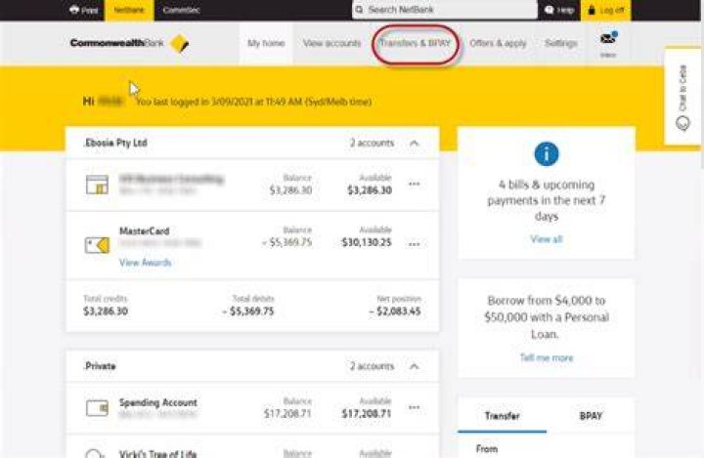The height and width of the screenshot is (458, 704).
Task: Click View all upcoming bills link
Action: tap(547, 239)
